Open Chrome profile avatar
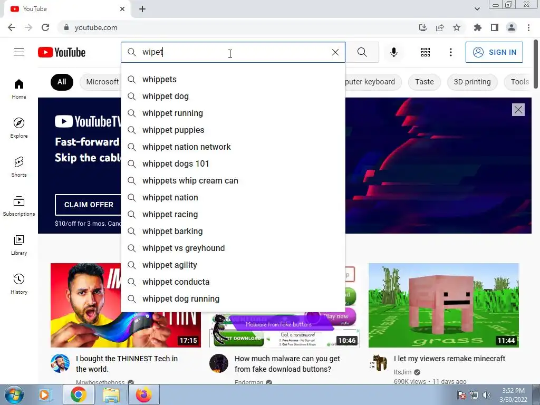 click(512, 27)
